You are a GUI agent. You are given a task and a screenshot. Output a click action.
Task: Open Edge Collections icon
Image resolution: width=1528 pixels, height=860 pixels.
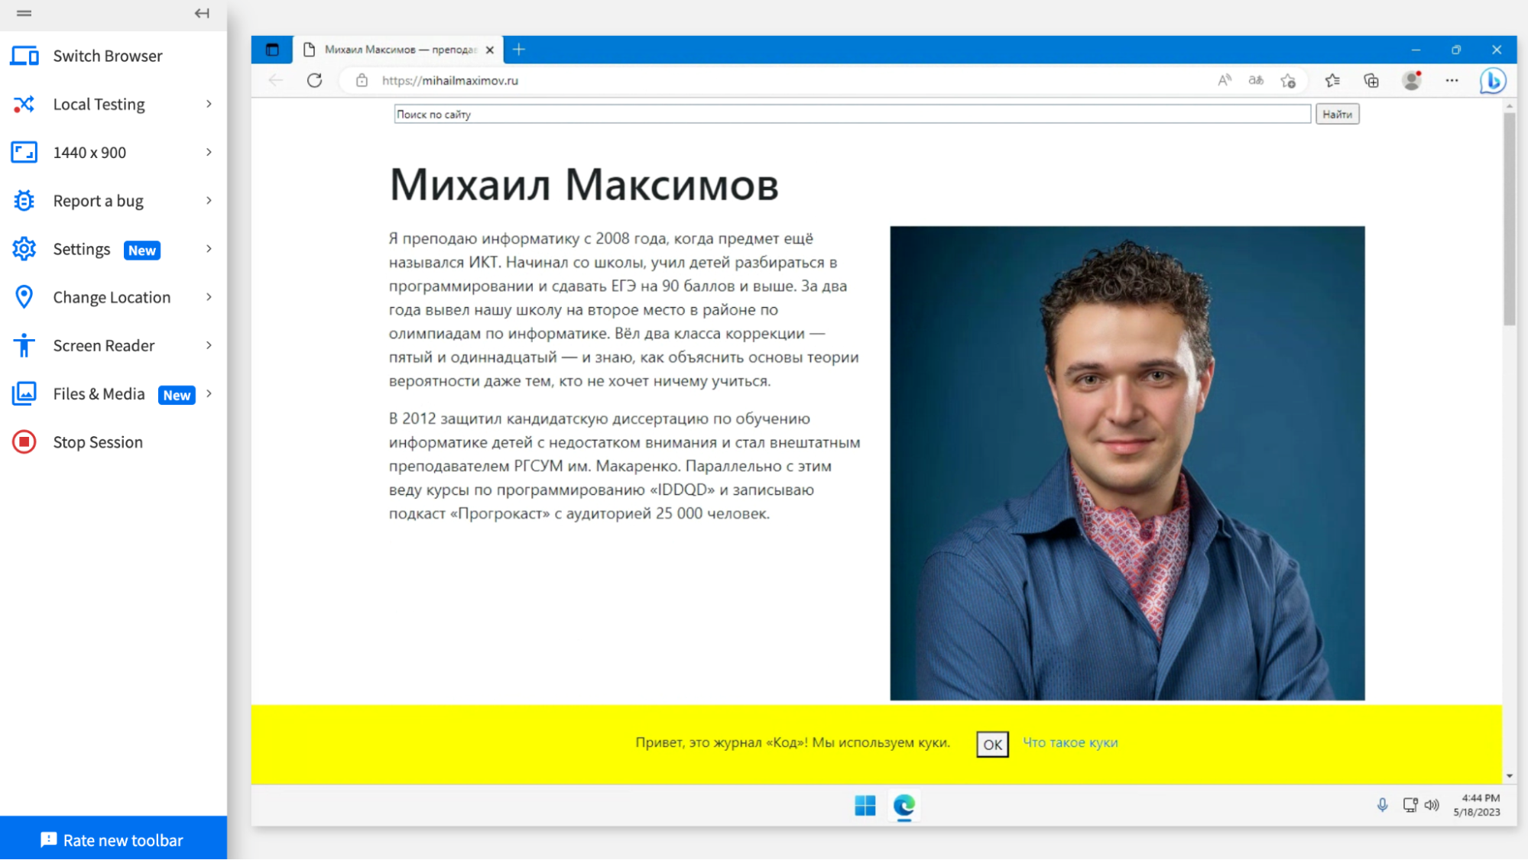click(x=1371, y=80)
